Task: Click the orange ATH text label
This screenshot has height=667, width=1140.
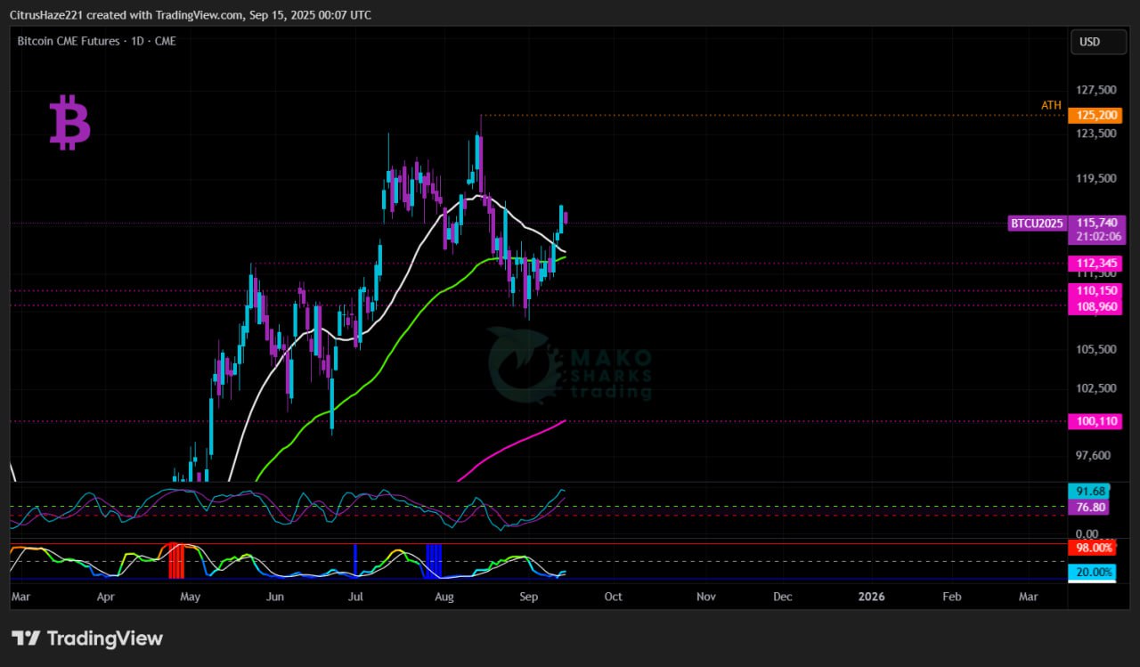Action: (x=1051, y=105)
